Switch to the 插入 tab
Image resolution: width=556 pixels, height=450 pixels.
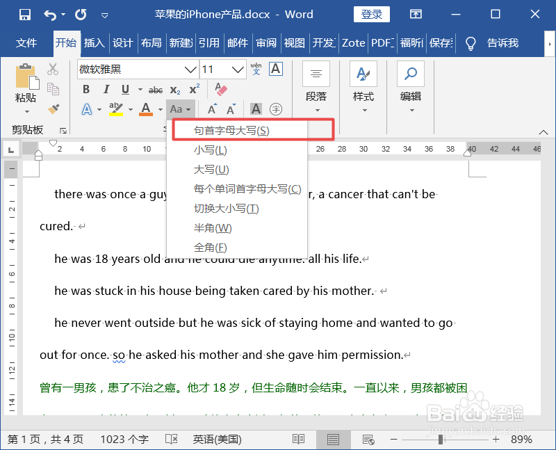[x=95, y=43]
